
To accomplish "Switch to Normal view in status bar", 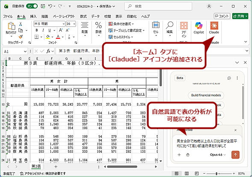I will [x=176, y=174].
